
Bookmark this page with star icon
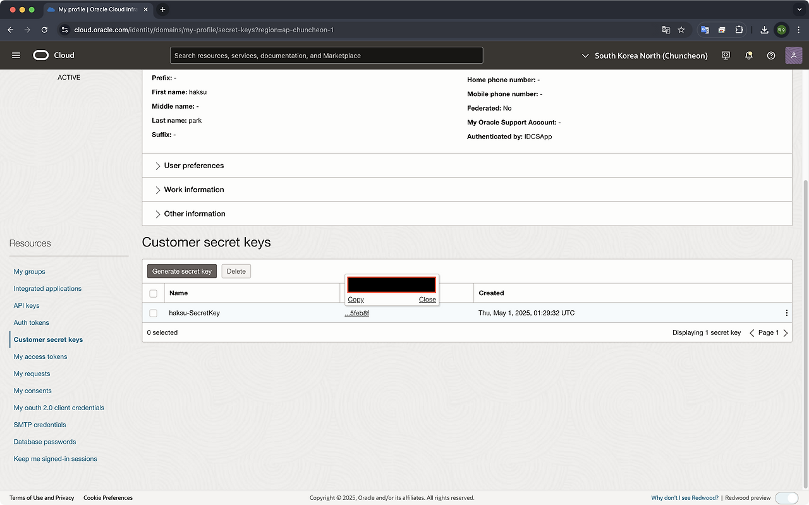(681, 30)
